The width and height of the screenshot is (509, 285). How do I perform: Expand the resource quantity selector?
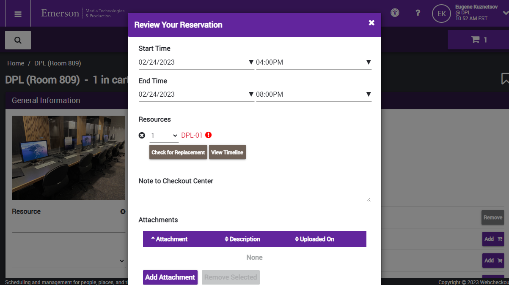tap(164, 136)
